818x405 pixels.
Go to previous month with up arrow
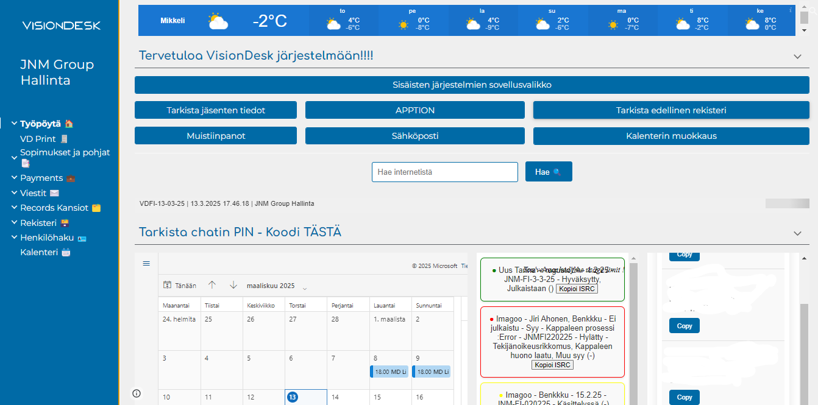[212, 285]
